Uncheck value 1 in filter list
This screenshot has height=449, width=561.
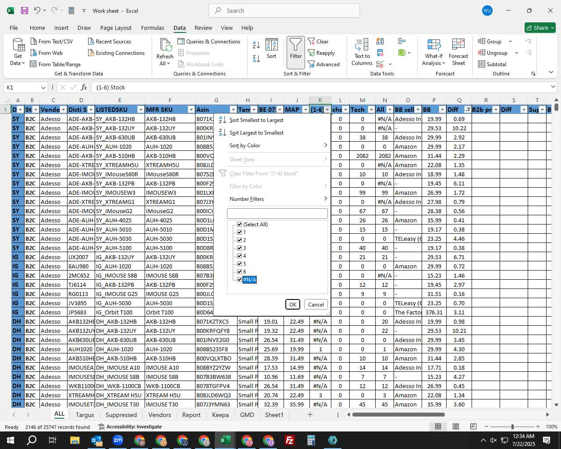coord(239,232)
